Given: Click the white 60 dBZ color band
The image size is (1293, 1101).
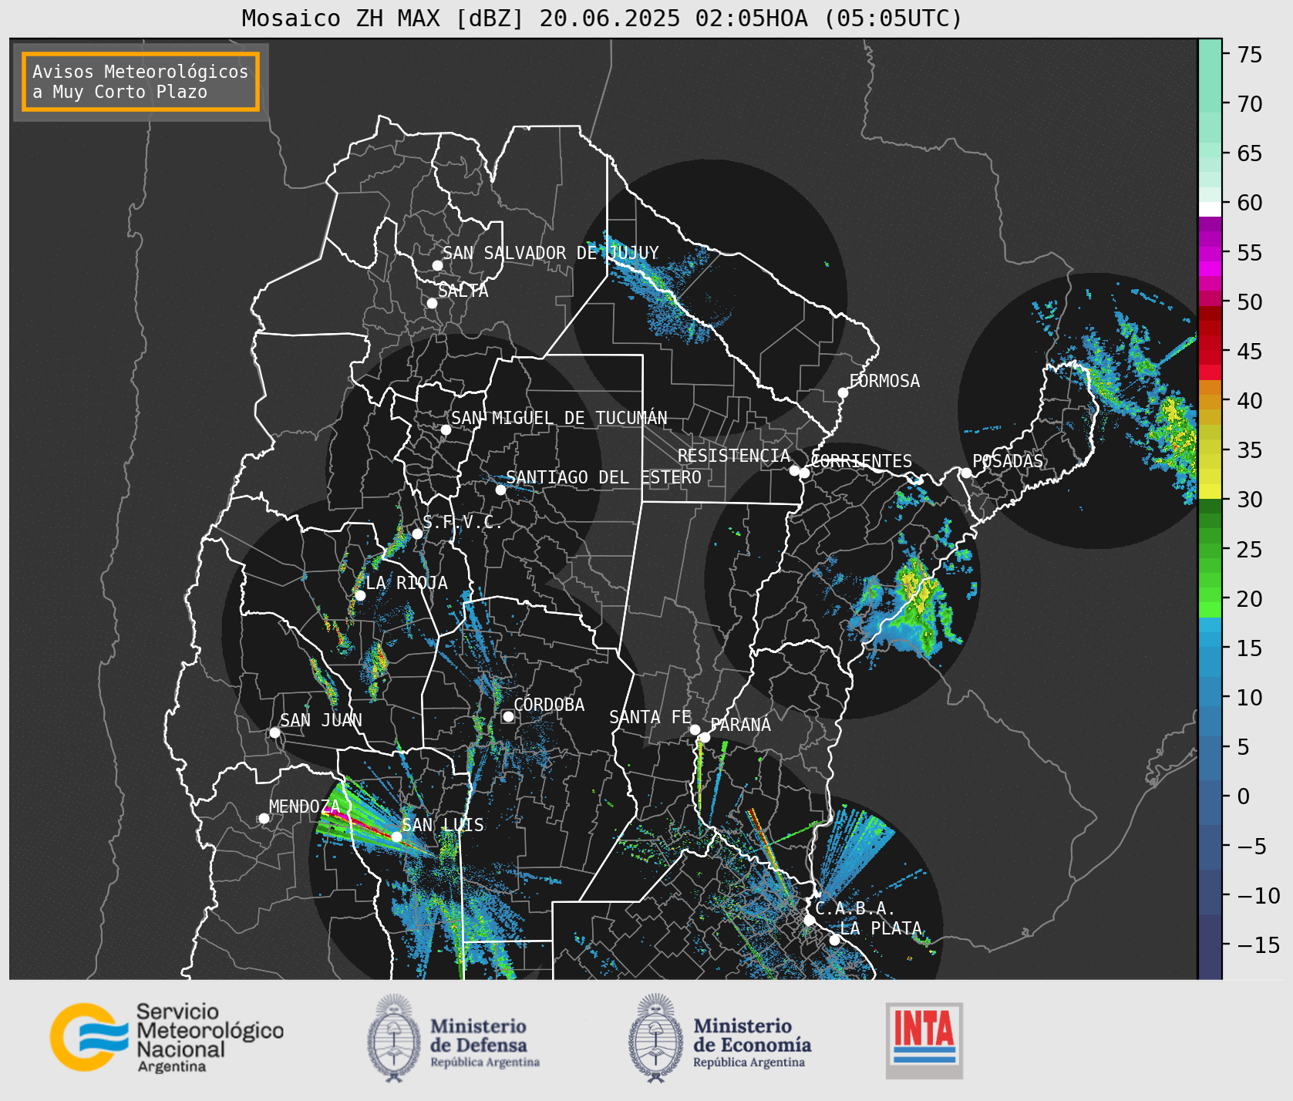Looking at the screenshot, I should point(1210,209).
